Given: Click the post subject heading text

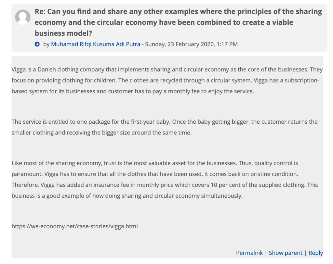Looking at the screenshot, I should point(178,22).
